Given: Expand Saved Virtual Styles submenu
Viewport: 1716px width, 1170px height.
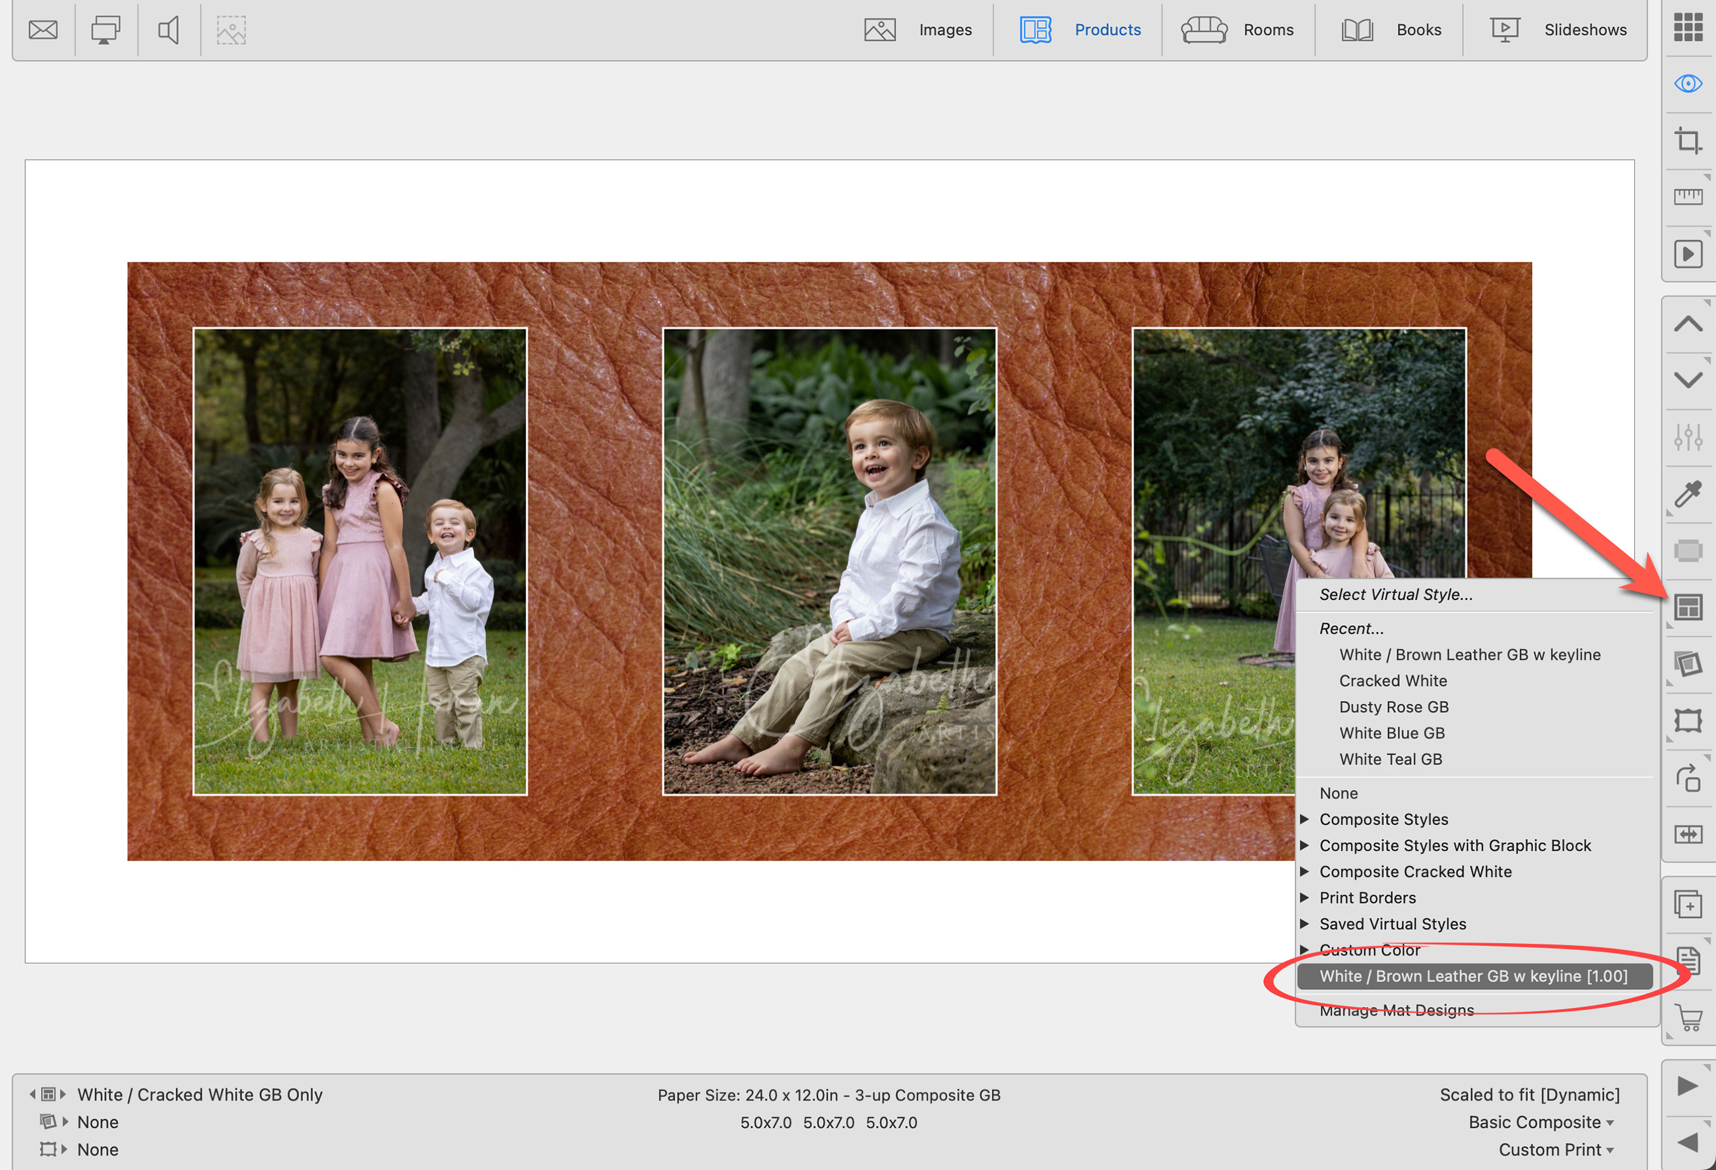Looking at the screenshot, I should (1392, 923).
